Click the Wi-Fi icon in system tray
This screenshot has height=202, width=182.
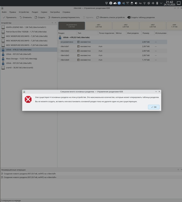click(144, 3)
